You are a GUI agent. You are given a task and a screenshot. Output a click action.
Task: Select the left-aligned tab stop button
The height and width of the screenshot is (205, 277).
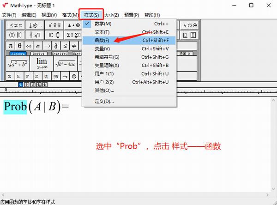[x=20, y=84]
